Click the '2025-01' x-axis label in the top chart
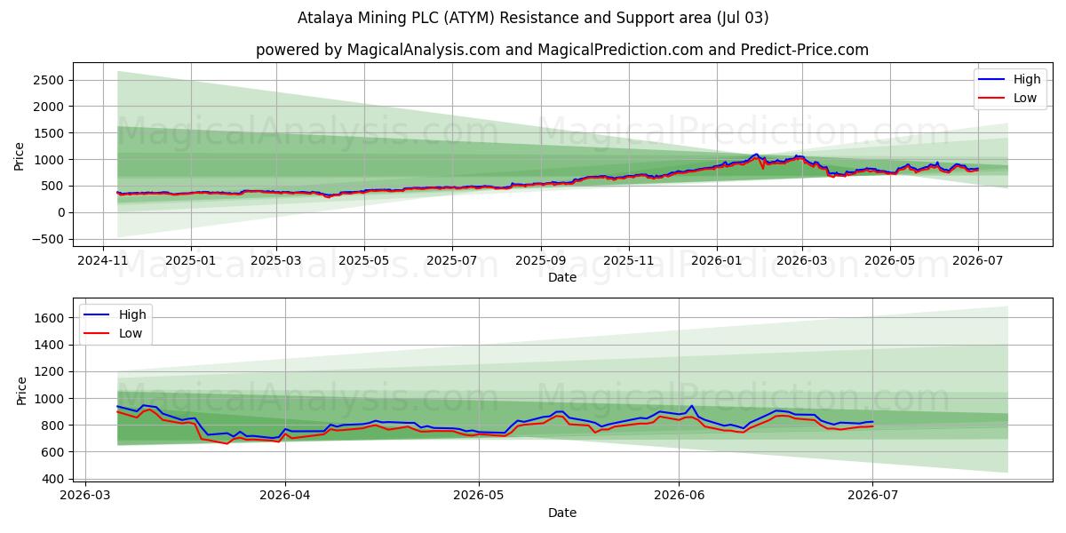 click(191, 261)
